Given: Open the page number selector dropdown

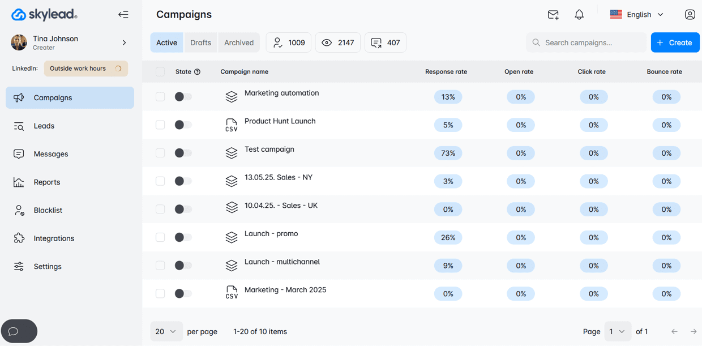Looking at the screenshot, I should click(x=618, y=331).
